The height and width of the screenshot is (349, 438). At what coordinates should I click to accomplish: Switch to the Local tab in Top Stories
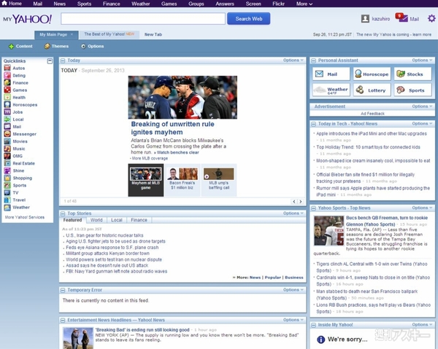click(x=117, y=220)
